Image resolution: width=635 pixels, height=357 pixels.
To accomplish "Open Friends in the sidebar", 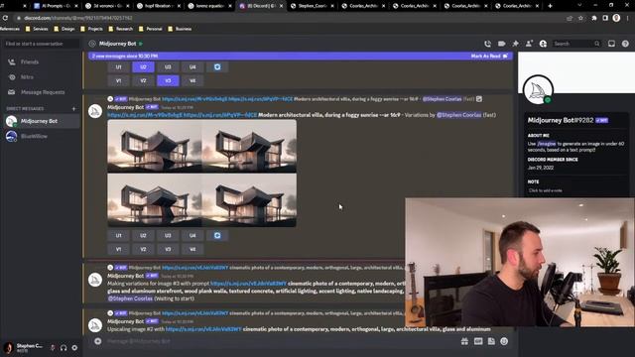I will click(x=41, y=61).
